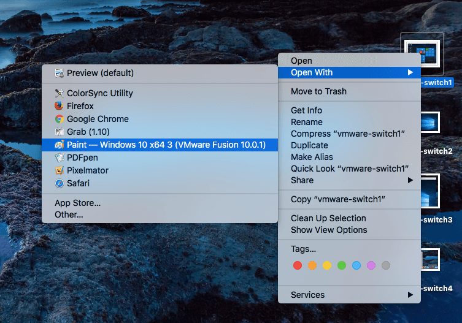Apply the blue tag color
The height and width of the screenshot is (323, 462).
point(356,265)
